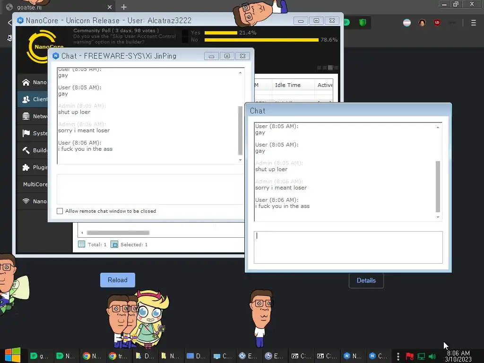Click the green taskbar item labeled g
This screenshot has width=484, height=363.
click(x=40, y=356)
